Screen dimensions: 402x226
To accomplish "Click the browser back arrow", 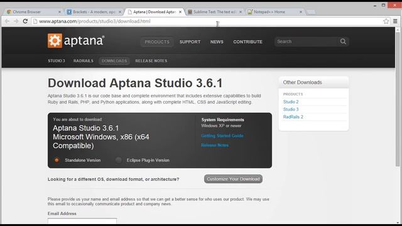I will 7,21.
